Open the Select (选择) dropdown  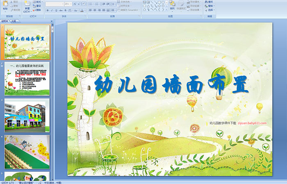[x=210, y=10]
